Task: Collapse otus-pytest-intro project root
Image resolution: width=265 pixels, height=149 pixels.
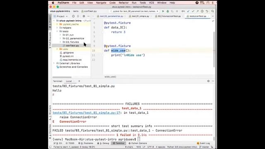Action: [x=54, y=21]
